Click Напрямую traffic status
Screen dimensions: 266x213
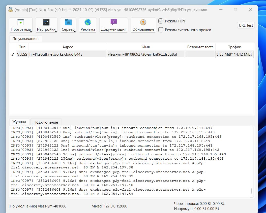[x=197, y=209]
